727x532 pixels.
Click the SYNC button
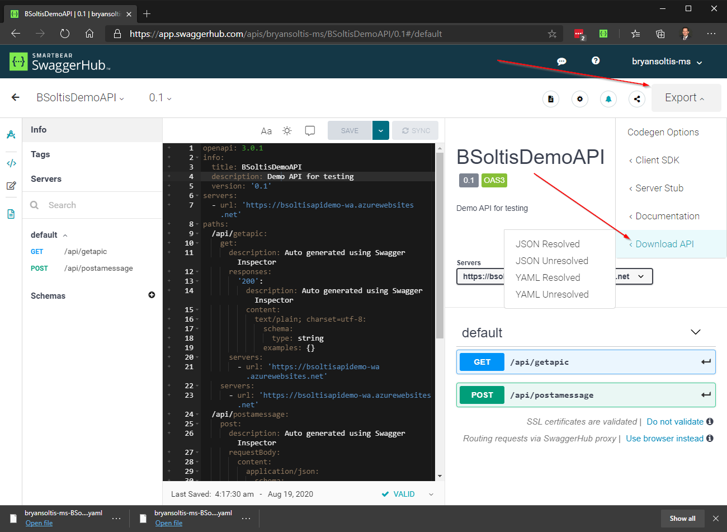tap(416, 130)
